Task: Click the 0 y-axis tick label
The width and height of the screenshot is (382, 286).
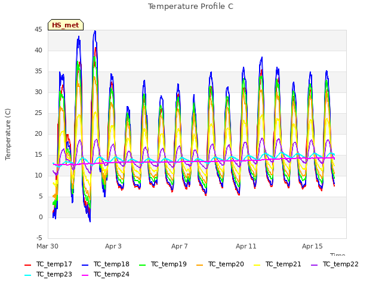Action: 41,217
